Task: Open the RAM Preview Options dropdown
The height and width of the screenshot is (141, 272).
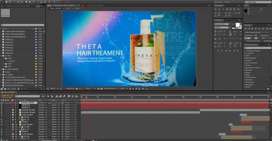Action: click(x=256, y=32)
